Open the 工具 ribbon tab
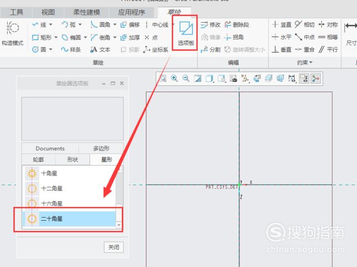The image size is (357, 267). 17,12
